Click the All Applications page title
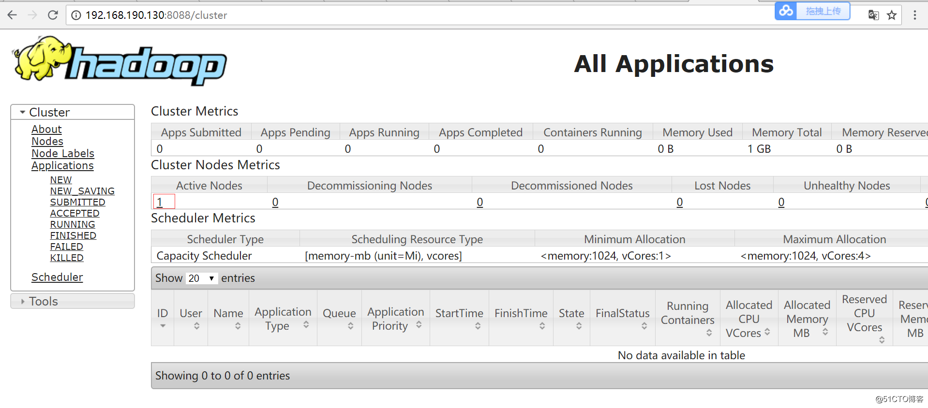The width and height of the screenshot is (928, 408). point(674,64)
